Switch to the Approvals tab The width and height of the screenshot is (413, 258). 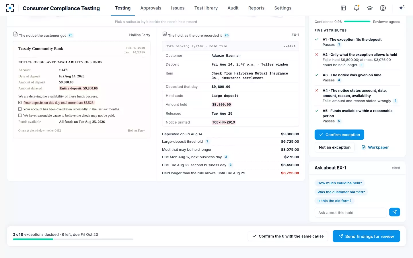coord(151,8)
